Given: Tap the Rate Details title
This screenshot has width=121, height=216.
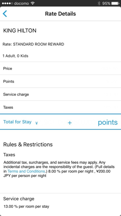Looking at the screenshot, I should pyautogui.click(x=60, y=14).
